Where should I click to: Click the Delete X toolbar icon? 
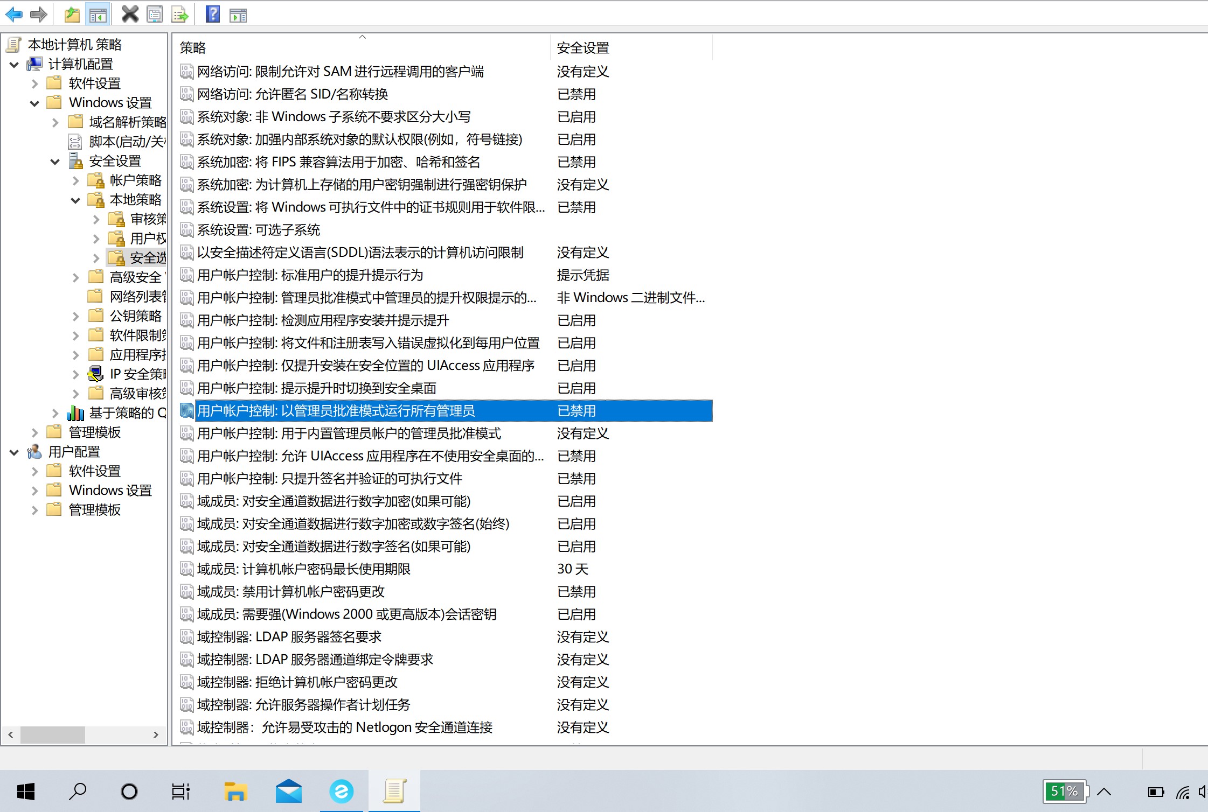(x=129, y=15)
